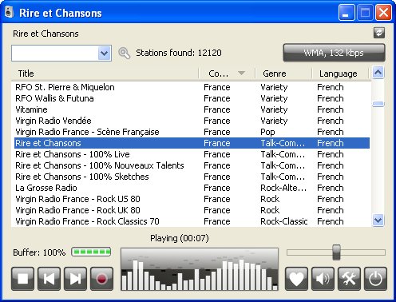Select Virgin Radio France - Rock UK 80
396x302 pixels.
tap(192, 210)
